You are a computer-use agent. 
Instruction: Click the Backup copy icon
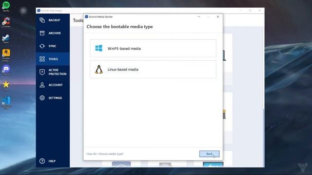click(42, 20)
